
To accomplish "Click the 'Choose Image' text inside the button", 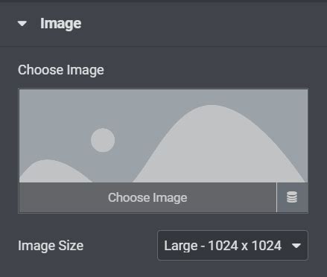I will click(147, 197).
